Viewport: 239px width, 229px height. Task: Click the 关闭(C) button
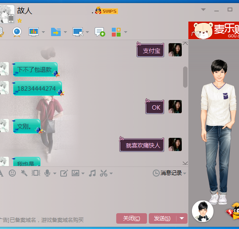(x=132, y=218)
